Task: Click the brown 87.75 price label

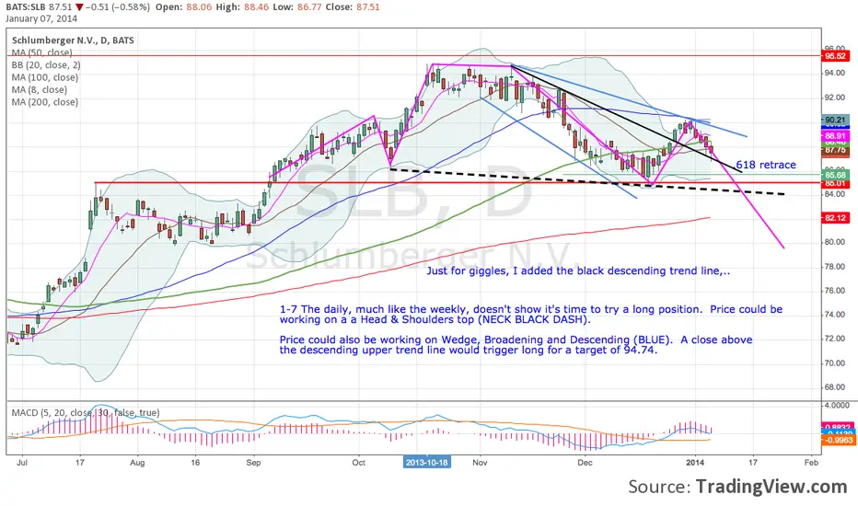Action: pos(835,150)
